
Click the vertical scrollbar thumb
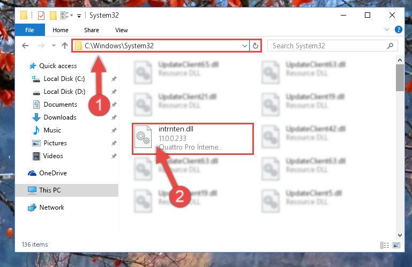click(x=400, y=78)
